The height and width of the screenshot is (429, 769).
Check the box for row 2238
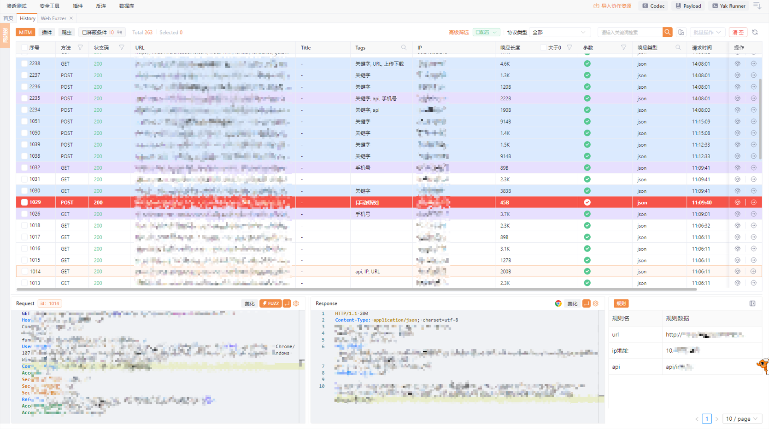click(24, 64)
